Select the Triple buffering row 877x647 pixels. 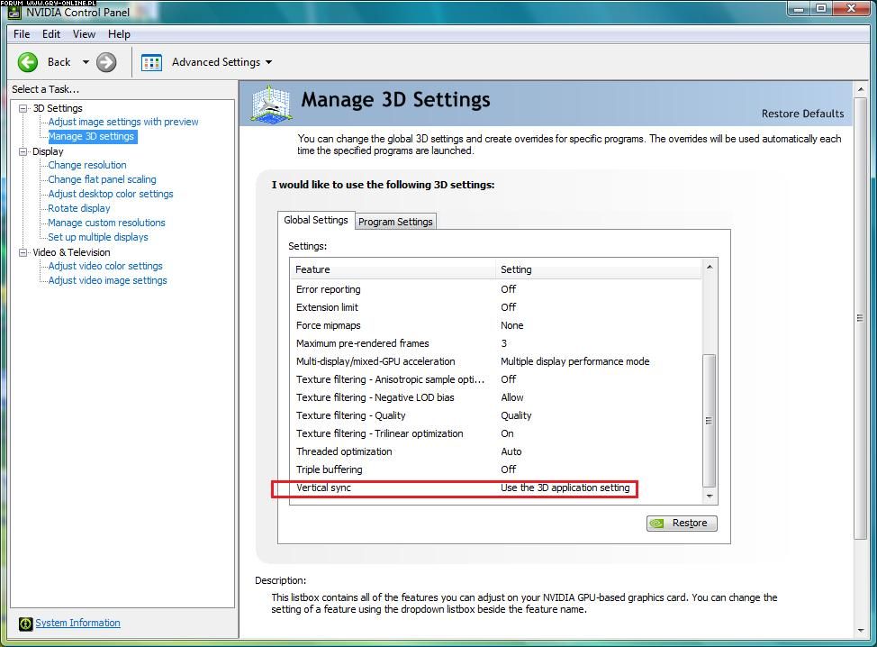tap(496, 469)
